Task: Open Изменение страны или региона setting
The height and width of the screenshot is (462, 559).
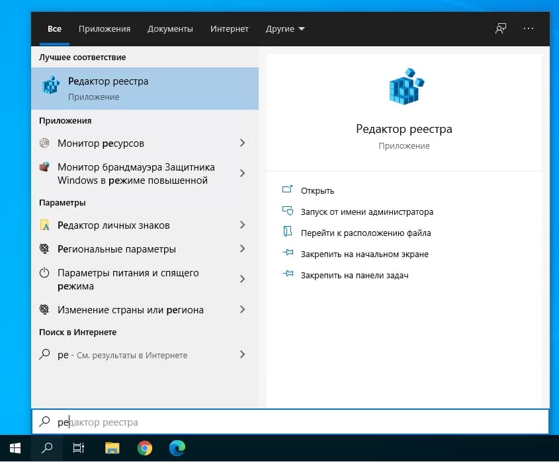Action: tap(145, 309)
